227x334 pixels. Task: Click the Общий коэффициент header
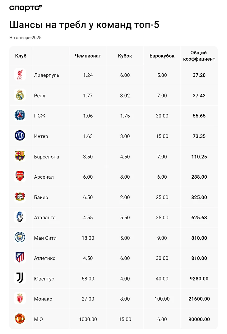tap(199, 56)
